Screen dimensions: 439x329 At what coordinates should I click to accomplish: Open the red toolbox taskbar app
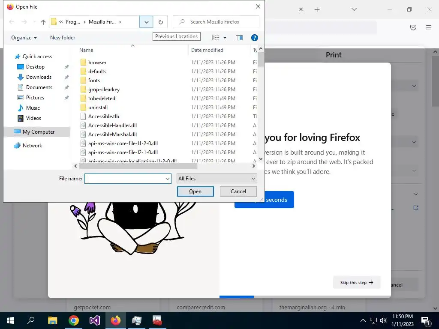(x=157, y=320)
